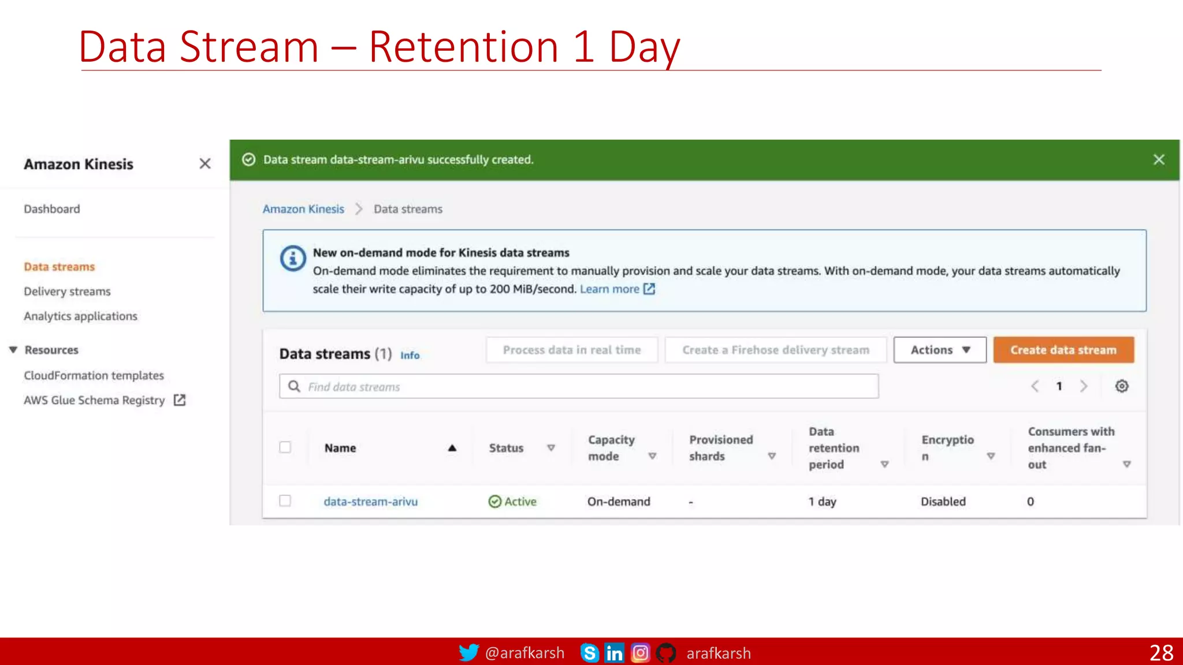Check the data-stream-arivu row checkbox
The width and height of the screenshot is (1183, 665).
tap(285, 501)
